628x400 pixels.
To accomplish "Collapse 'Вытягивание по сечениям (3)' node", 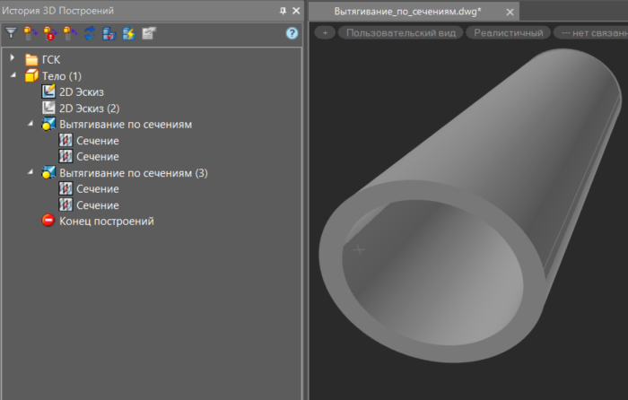I will tap(30, 172).
